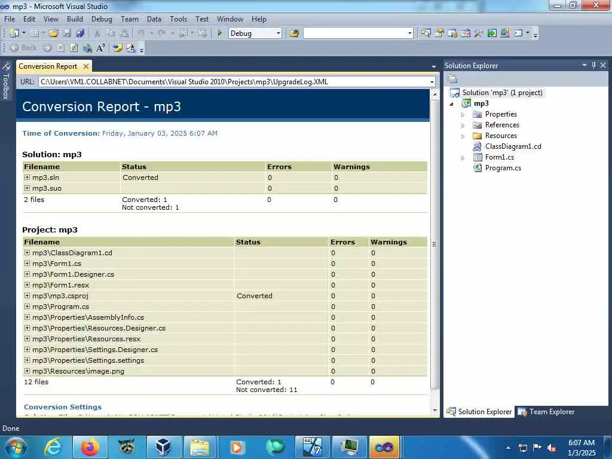Click the Extension Manager toolbar icon
This screenshot has width=612, height=459.
coord(504,33)
